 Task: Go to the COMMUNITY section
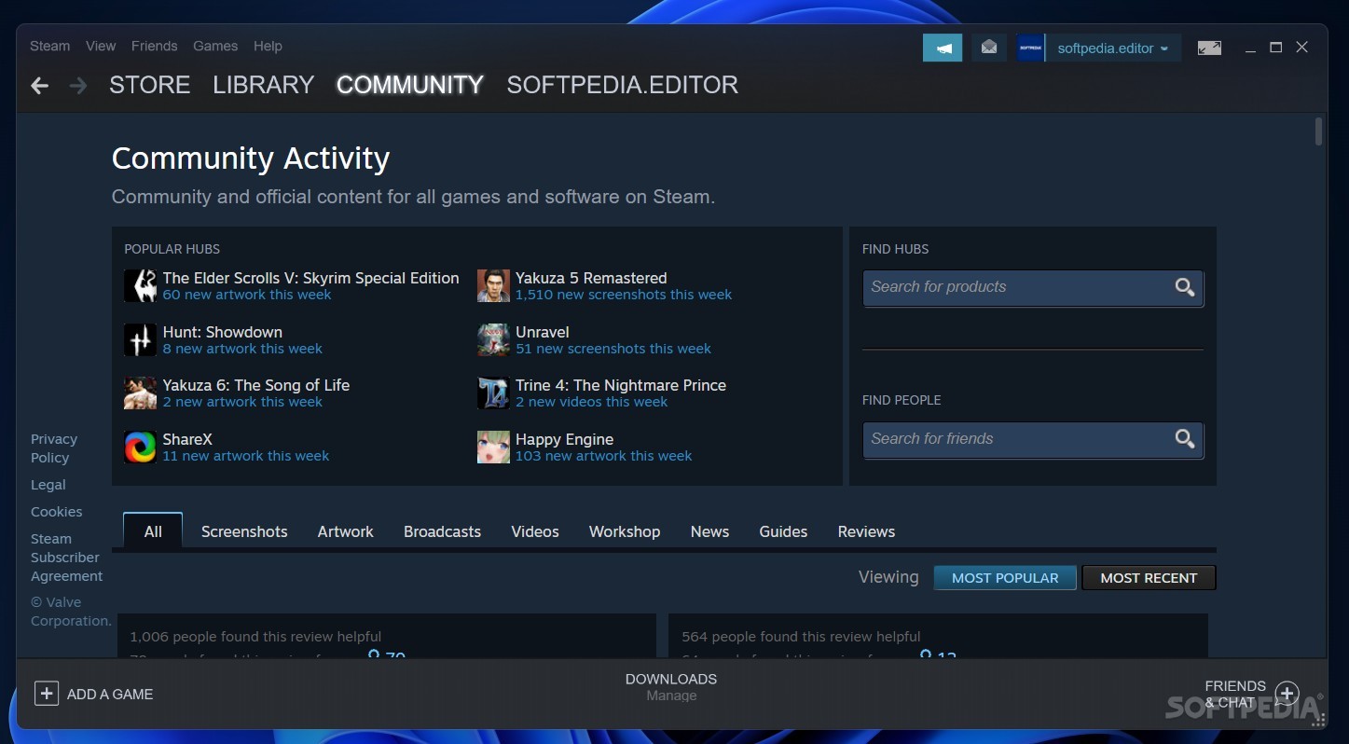(410, 85)
